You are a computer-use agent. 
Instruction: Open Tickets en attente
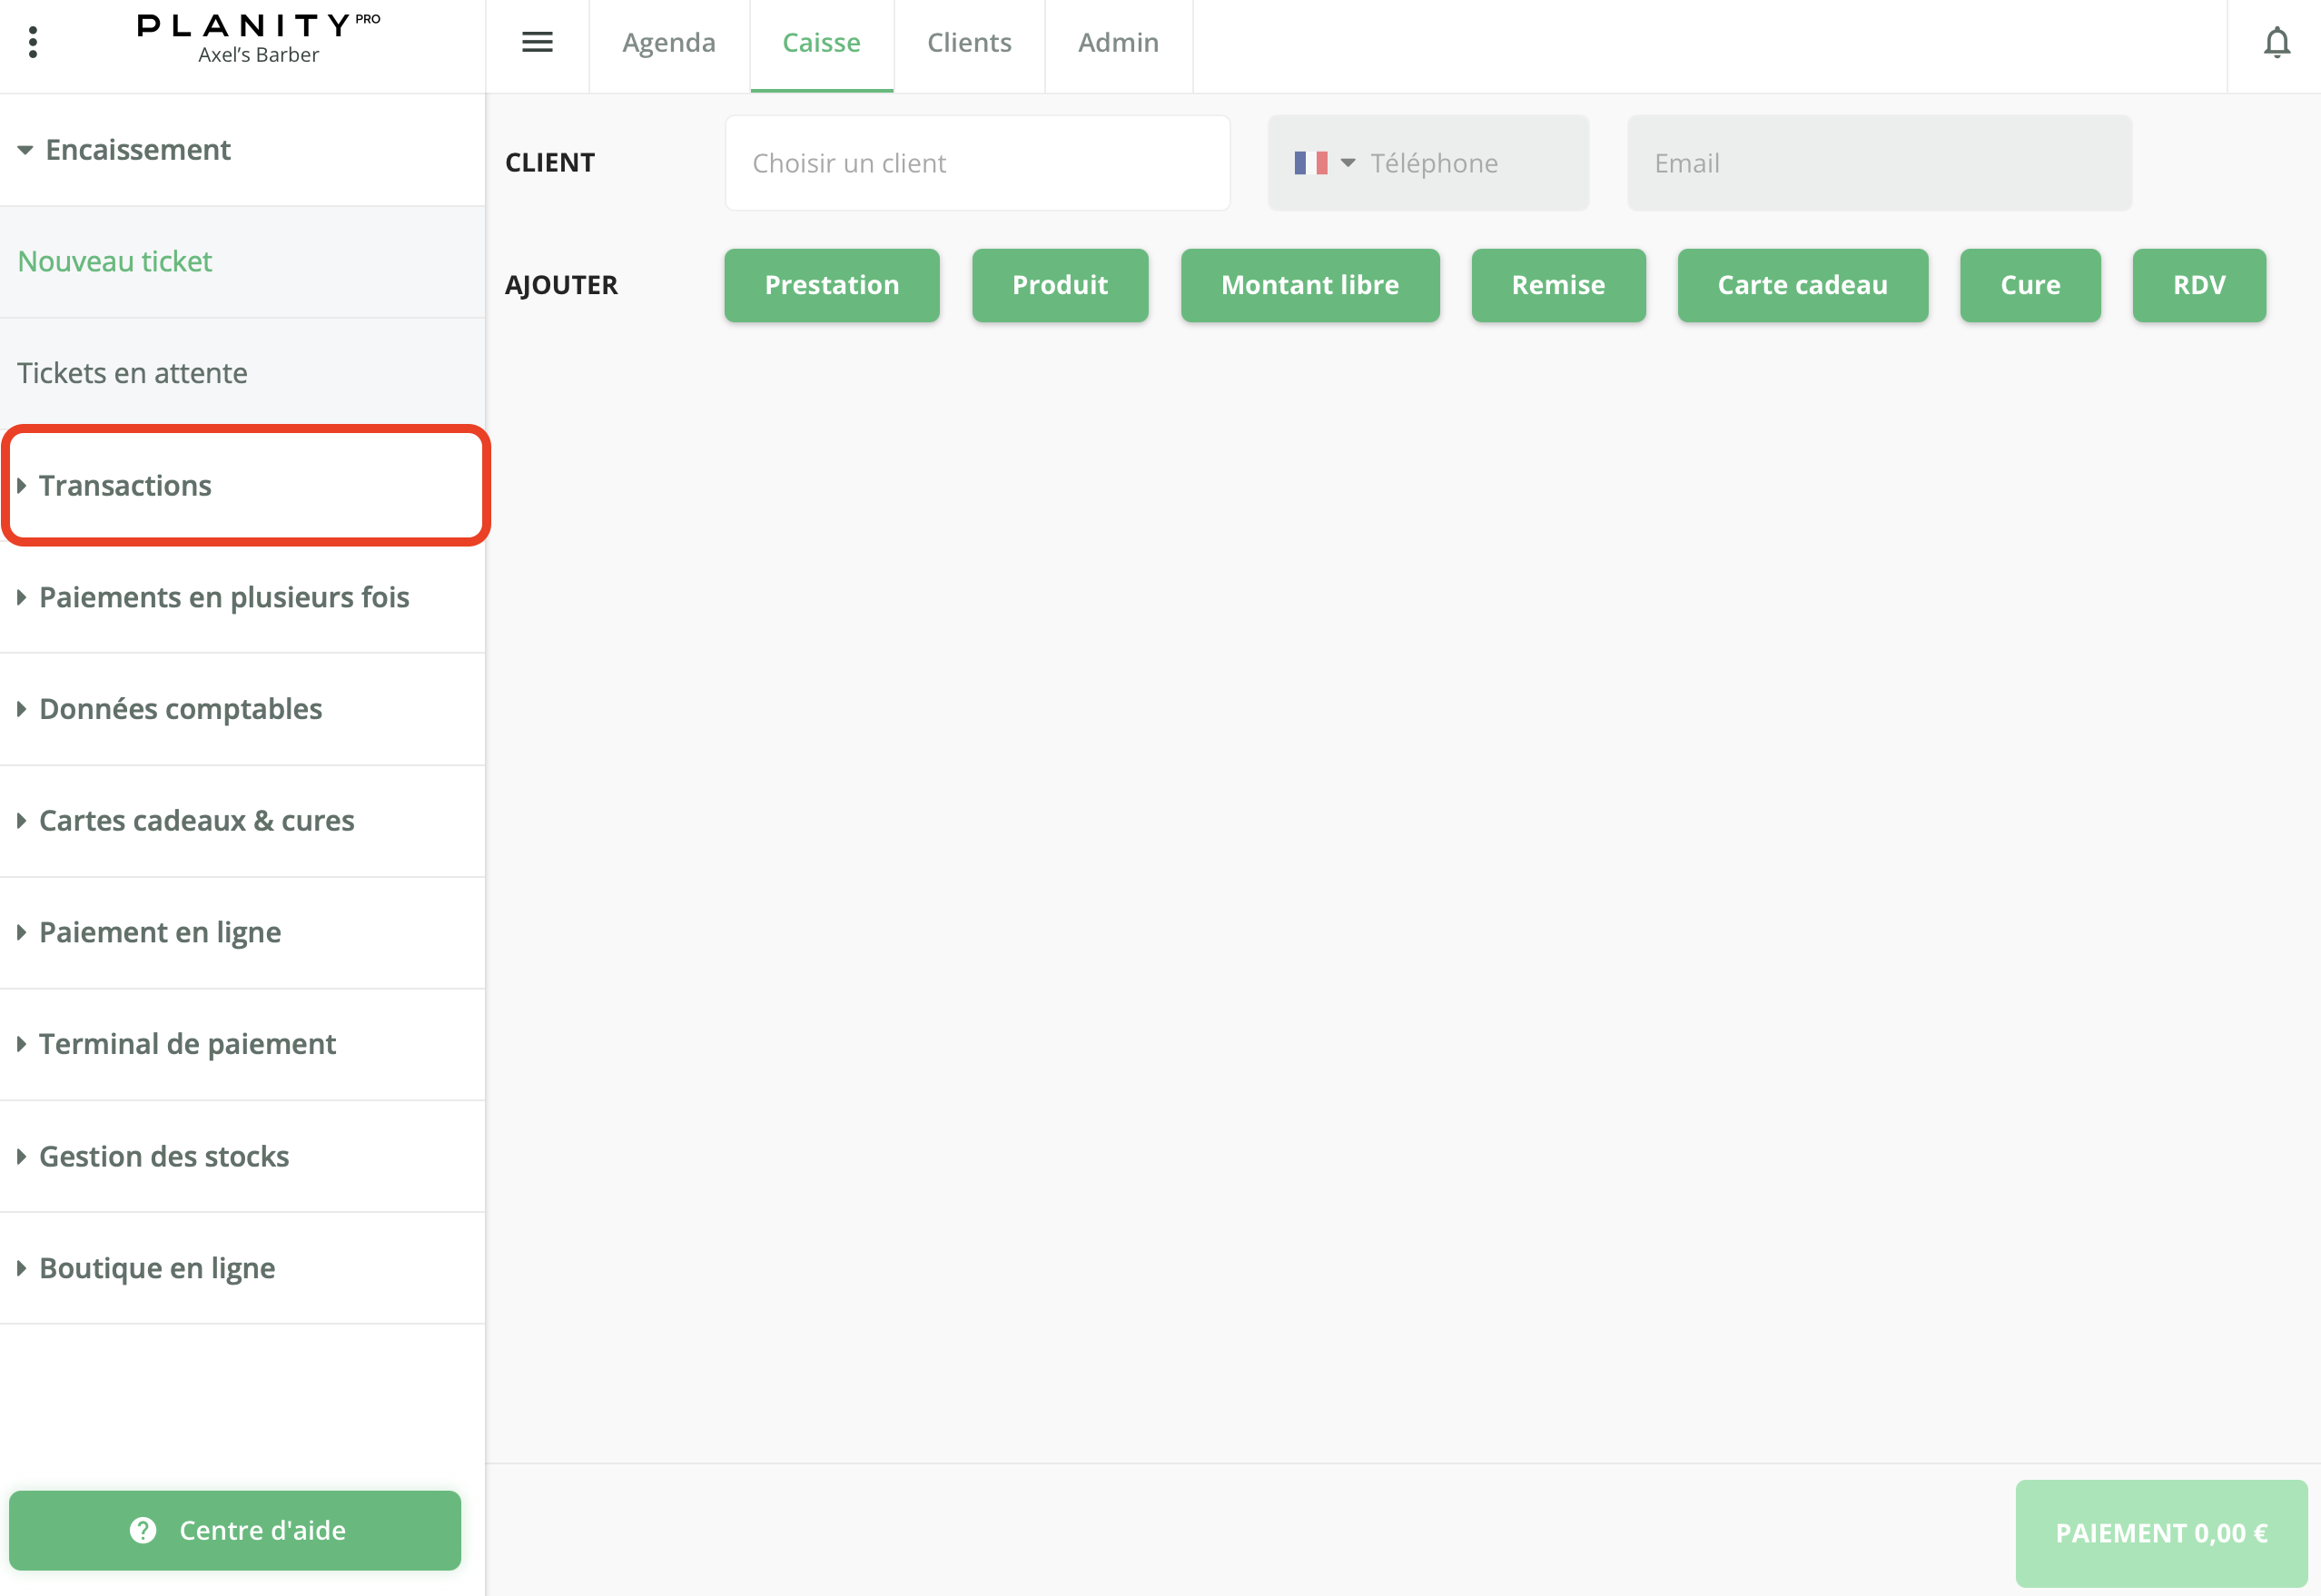point(132,373)
